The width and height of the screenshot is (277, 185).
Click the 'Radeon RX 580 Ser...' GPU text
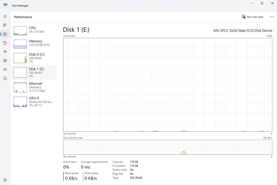(41, 102)
